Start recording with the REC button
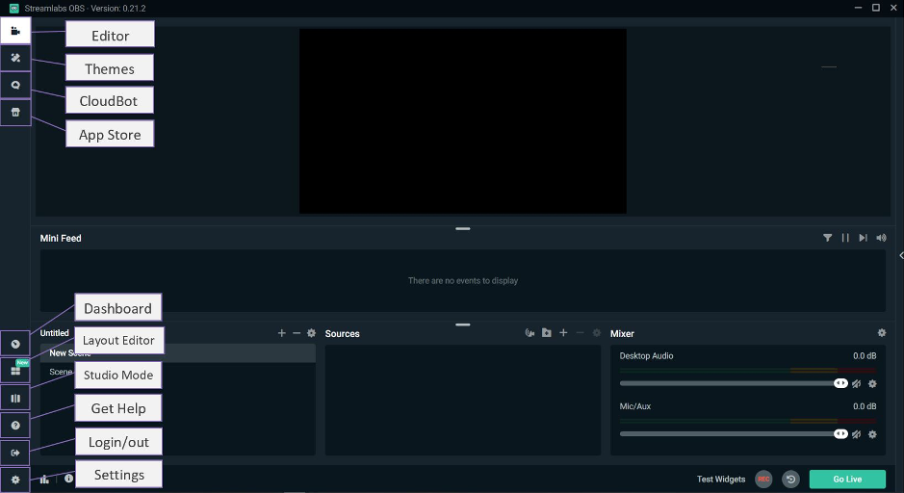Image resolution: width=904 pixels, height=493 pixels. tap(763, 480)
